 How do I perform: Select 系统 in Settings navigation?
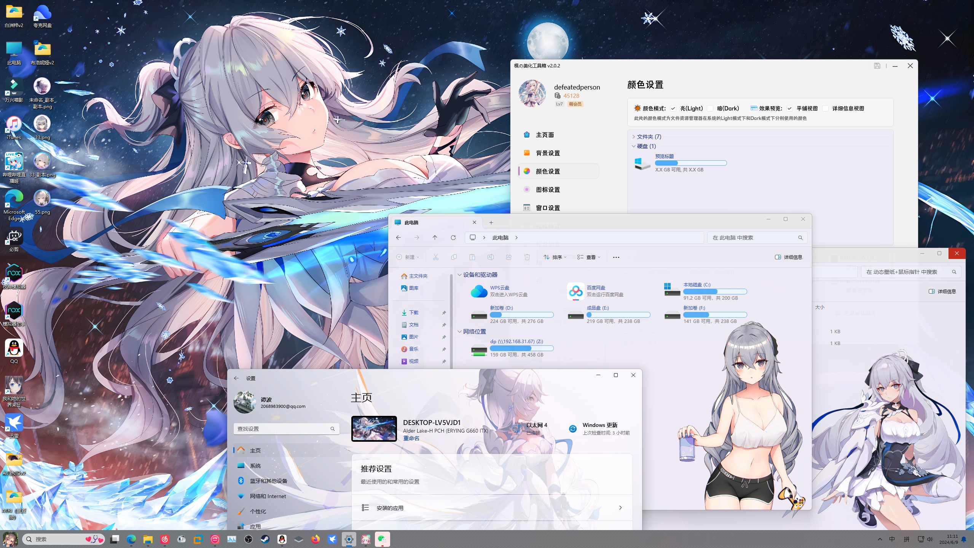pyautogui.click(x=255, y=466)
